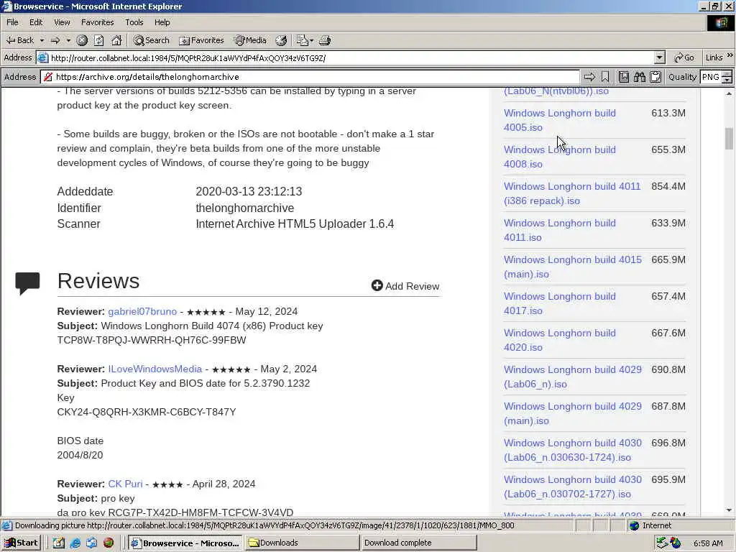The height and width of the screenshot is (552, 736).
Task: Download Windows Longhorn build 4020.iso
Action: pos(559,340)
